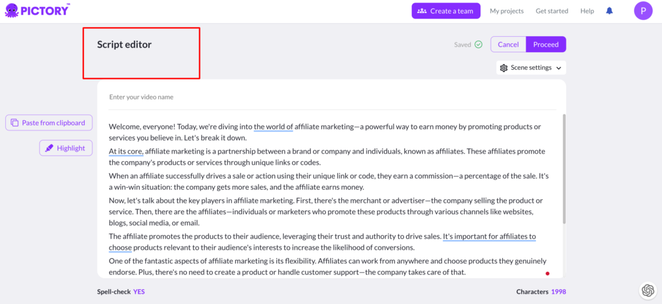Open the Help menu item

point(587,11)
